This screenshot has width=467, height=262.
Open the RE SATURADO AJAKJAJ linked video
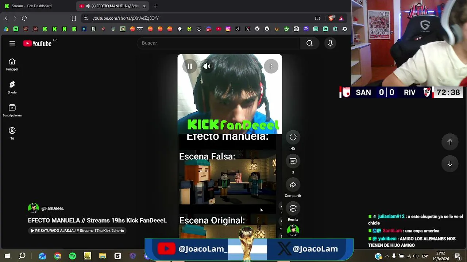[x=77, y=231]
